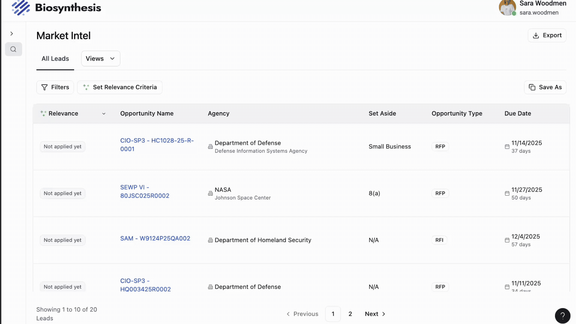Switch to the All Leads tab
576x324 pixels.
55,58
